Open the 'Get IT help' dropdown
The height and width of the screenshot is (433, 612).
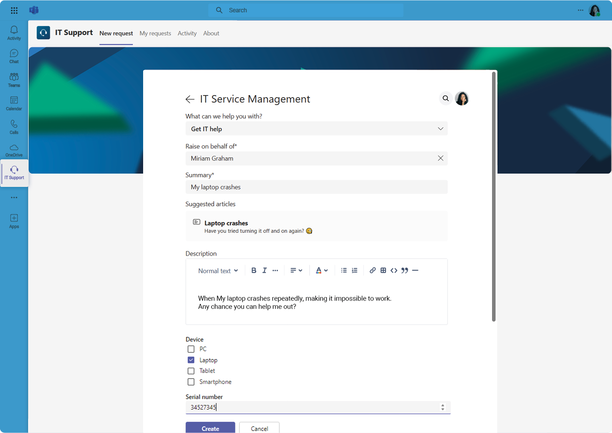[440, 128]
